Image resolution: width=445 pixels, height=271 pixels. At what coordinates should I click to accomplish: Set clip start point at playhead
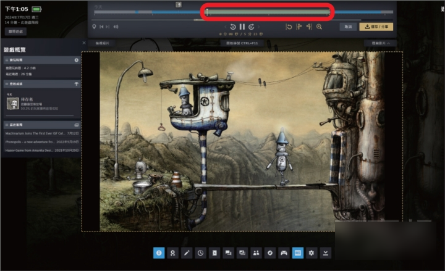(x=299, y=27)
